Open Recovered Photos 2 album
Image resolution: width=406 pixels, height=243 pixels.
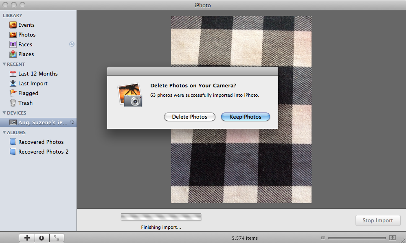[38, 152]
